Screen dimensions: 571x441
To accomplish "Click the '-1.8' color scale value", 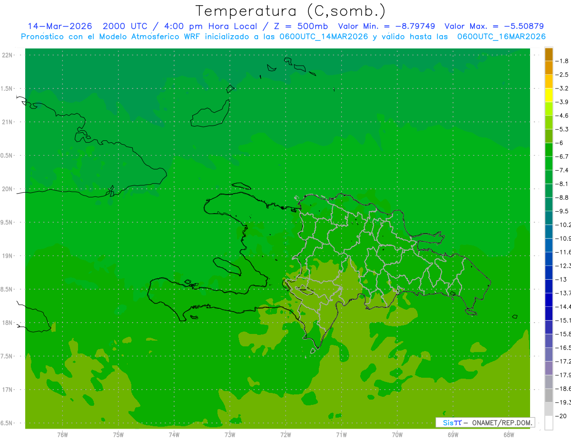I will pyautogui.click(x=562, y=61).
